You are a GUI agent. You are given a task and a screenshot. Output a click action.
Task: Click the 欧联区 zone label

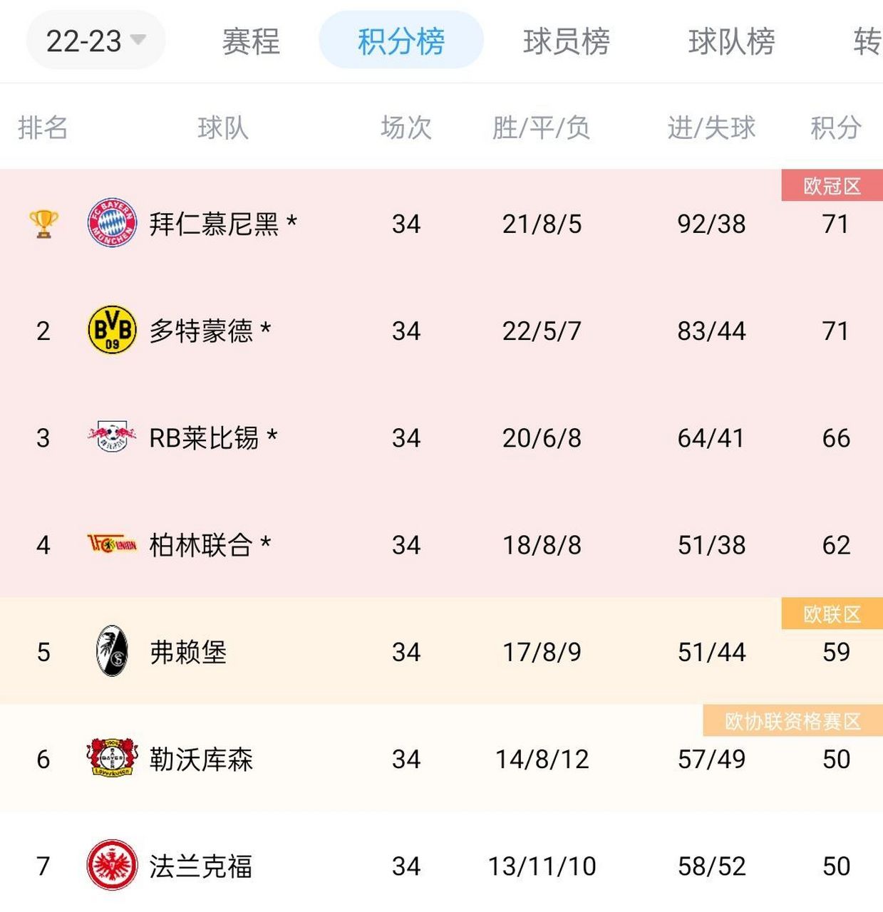(x=832, y=614)
